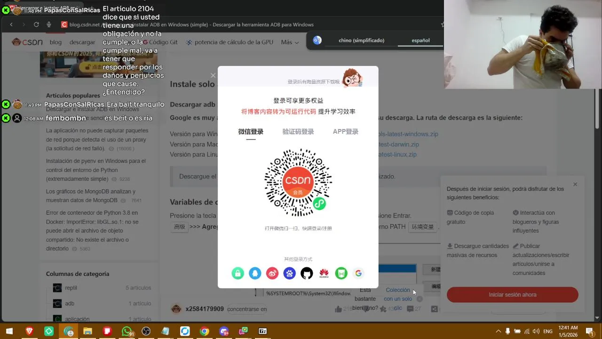Go back in browser history
This screenshot has height=339, width=602.
point(11,24)
